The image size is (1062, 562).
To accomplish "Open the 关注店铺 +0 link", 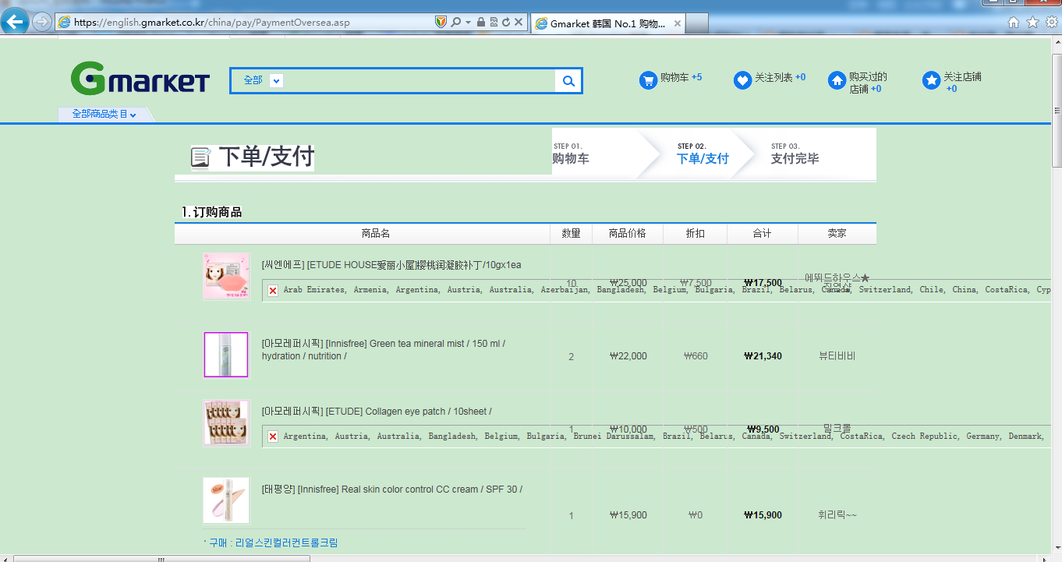I will [963, 83].
